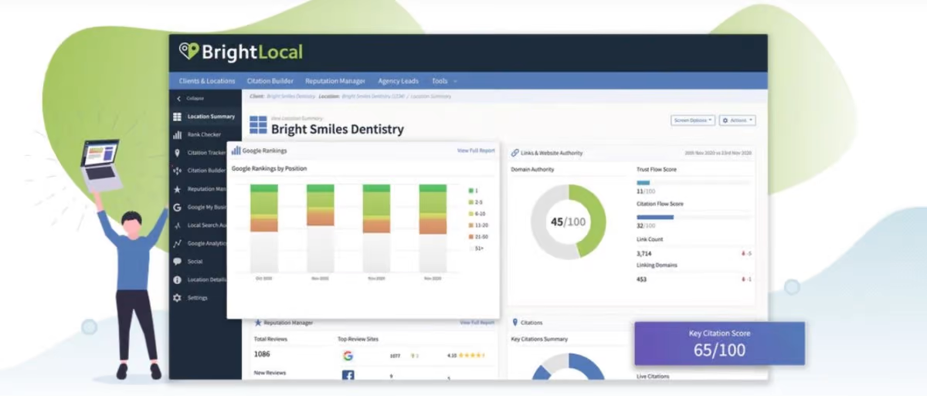Image resolution: width=927 pixels, height=396 pixels.
Task: Open Social speech bubble icon
Action: [178, 262]
